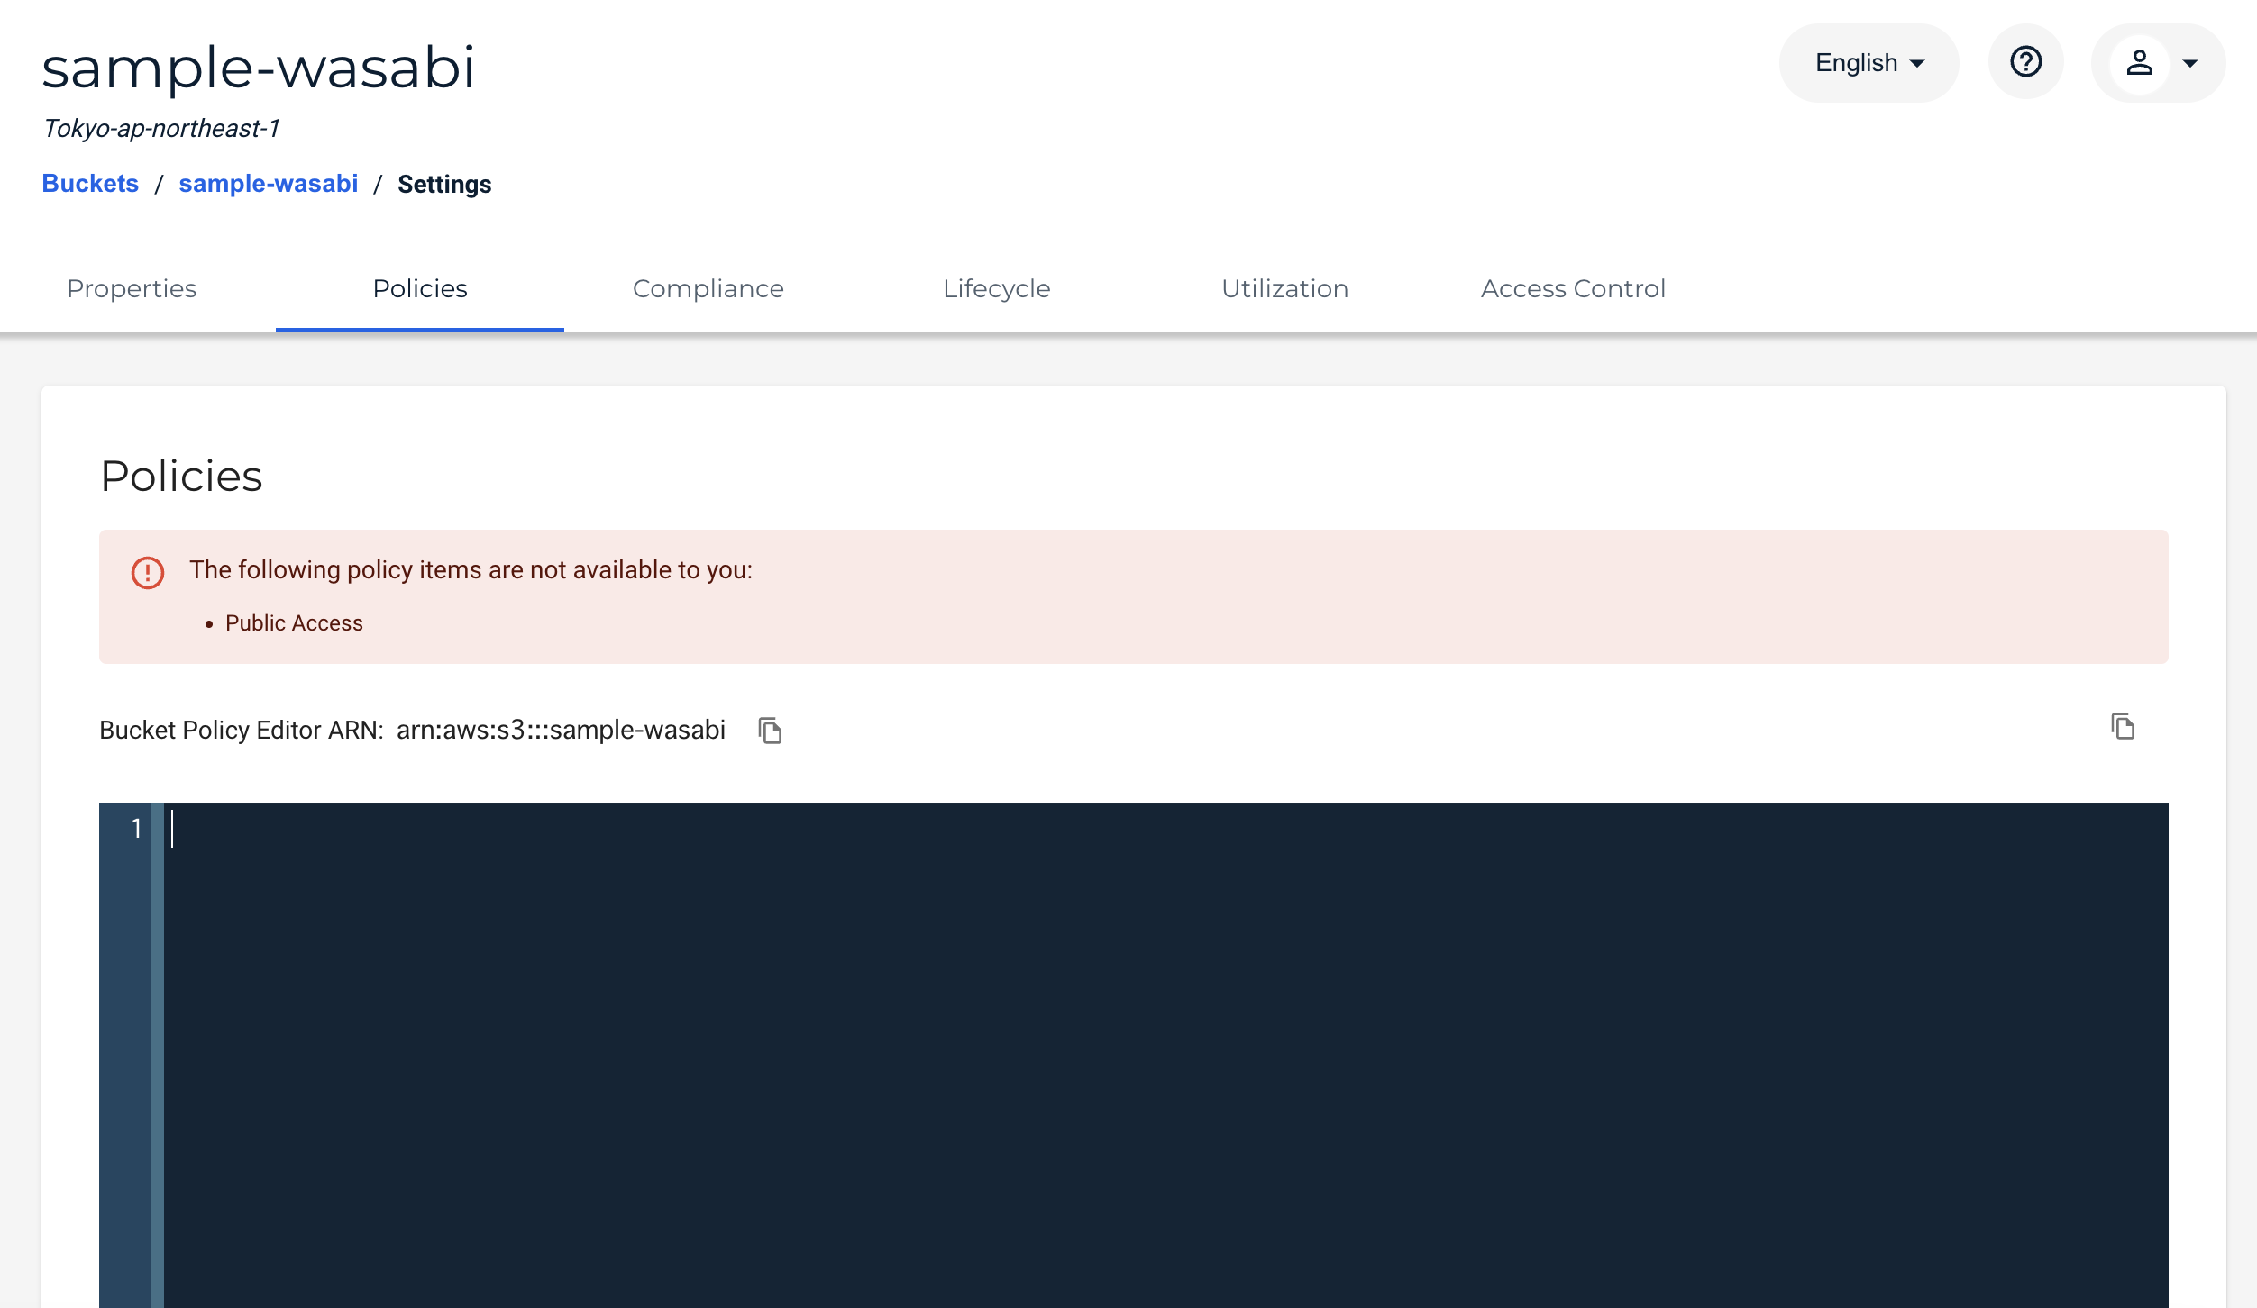
Task: Go to the Lifecycle tab
Action: [997, 288]
